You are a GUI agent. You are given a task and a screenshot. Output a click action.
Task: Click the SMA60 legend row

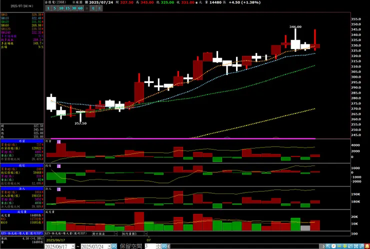(22, 25)
